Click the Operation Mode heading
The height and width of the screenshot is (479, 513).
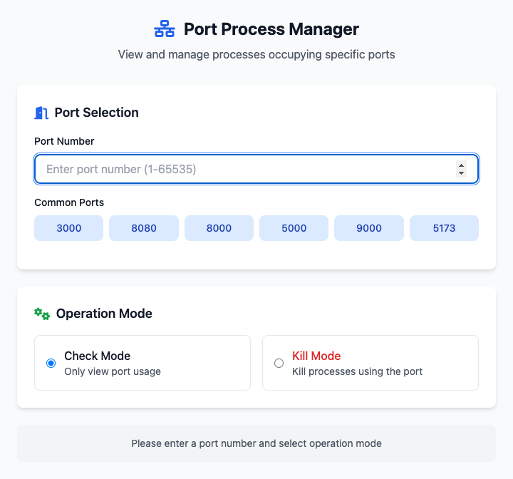point(104,314)
